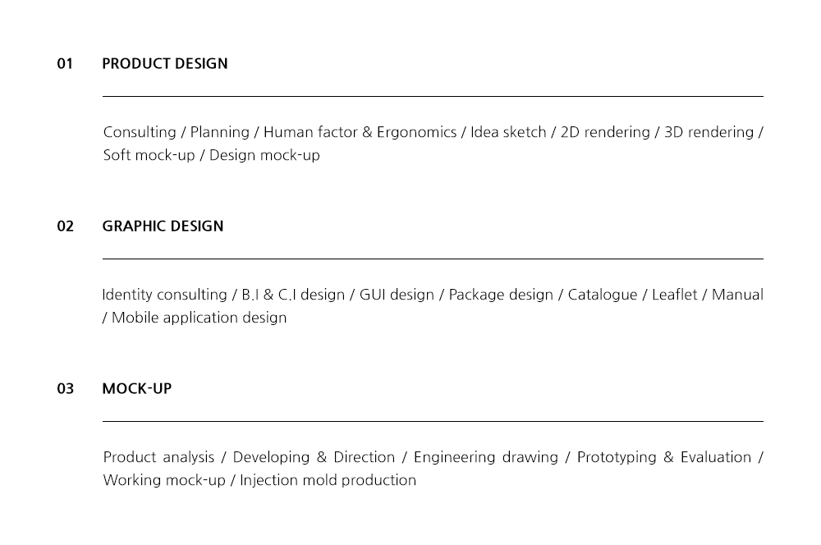Select the '3D rendering' text

click(x=709, y=132)
